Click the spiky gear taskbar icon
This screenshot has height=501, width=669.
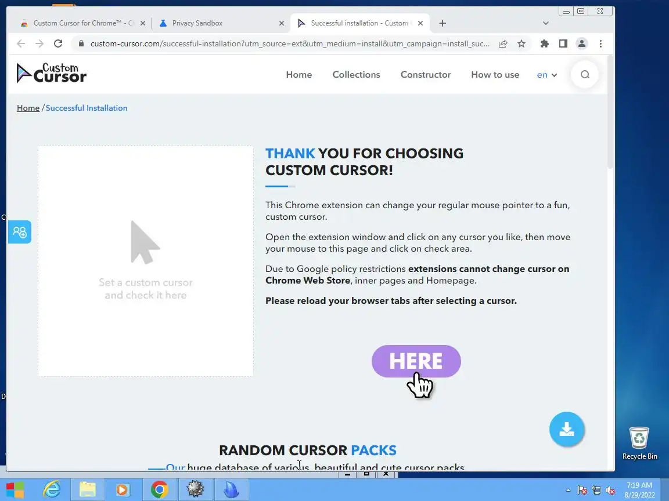(195, 489)
